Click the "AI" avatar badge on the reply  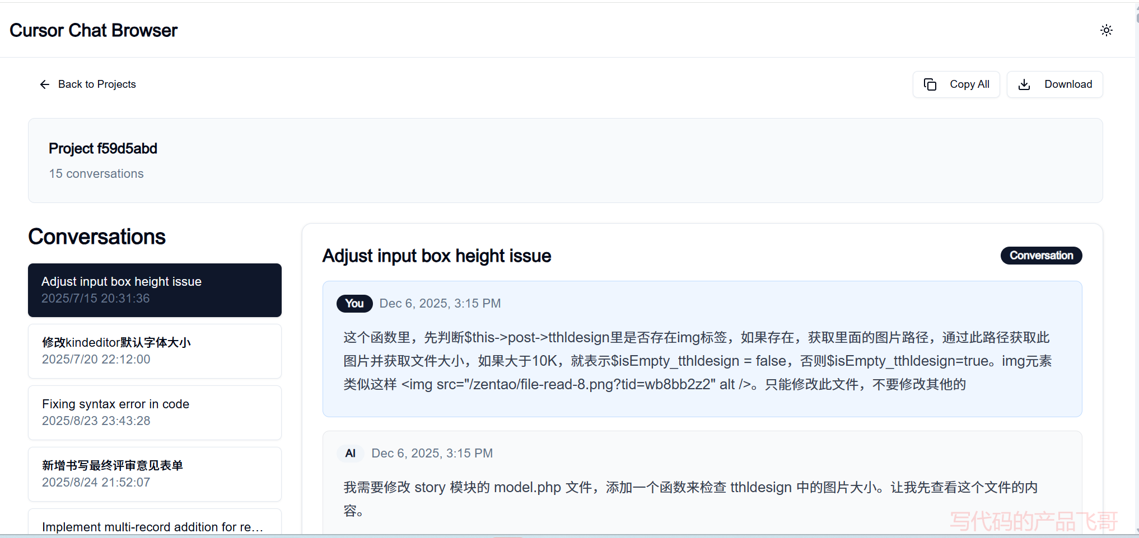(350, 453)
